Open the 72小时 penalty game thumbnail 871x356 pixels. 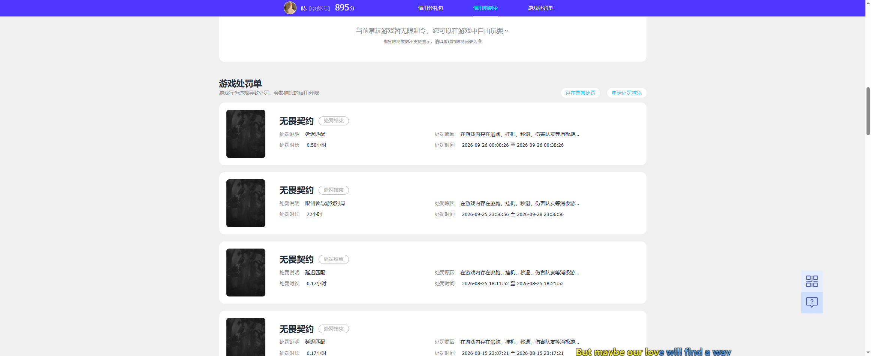[x=246, y=203]
